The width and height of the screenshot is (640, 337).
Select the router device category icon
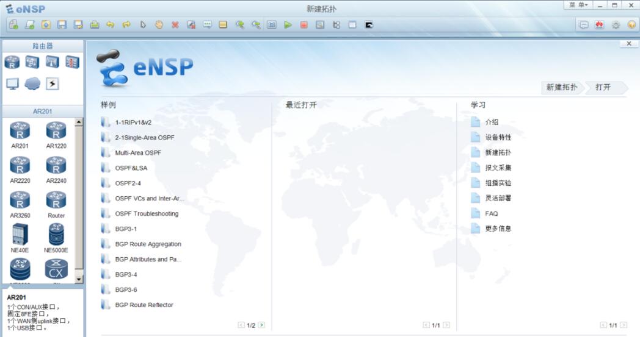12,62
